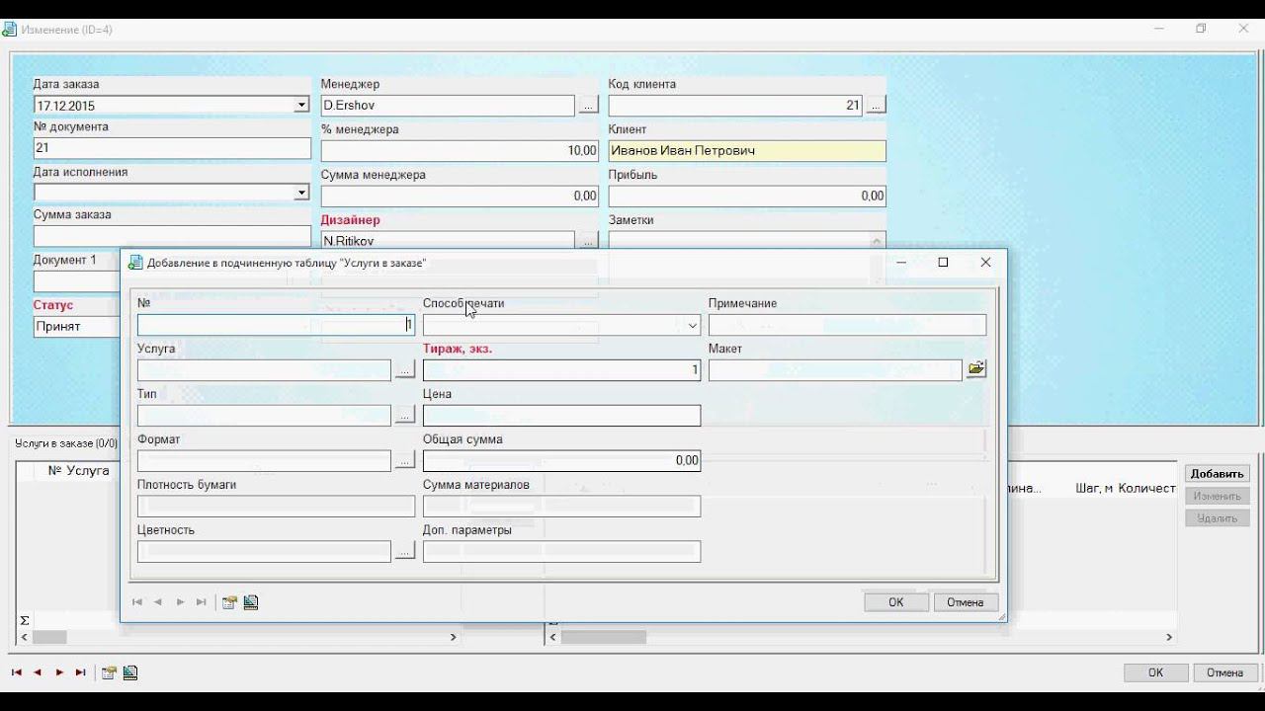Focus the Плотность бумаги field

276,507
